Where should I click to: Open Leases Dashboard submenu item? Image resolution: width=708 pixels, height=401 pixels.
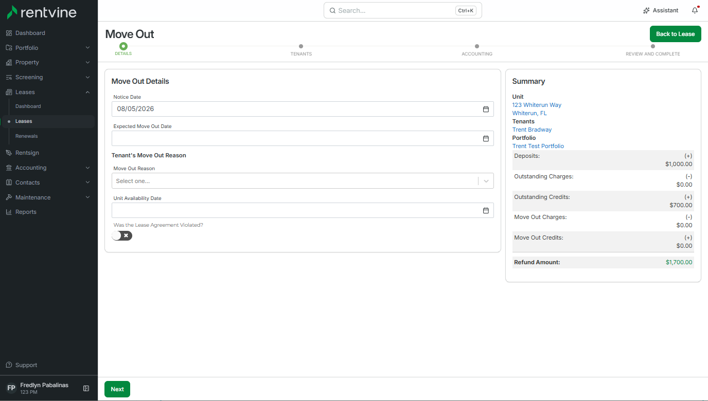[x=28, y=106]
